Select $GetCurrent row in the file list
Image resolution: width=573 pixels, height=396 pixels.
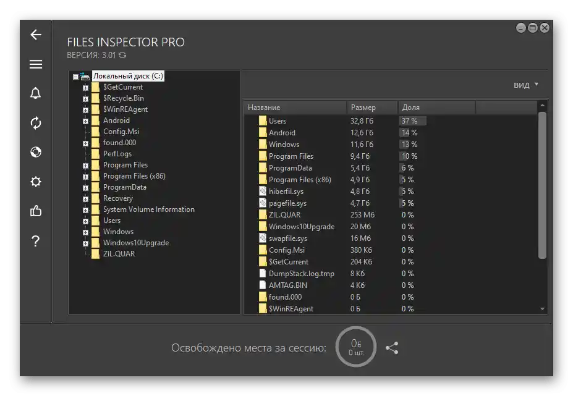391,261
